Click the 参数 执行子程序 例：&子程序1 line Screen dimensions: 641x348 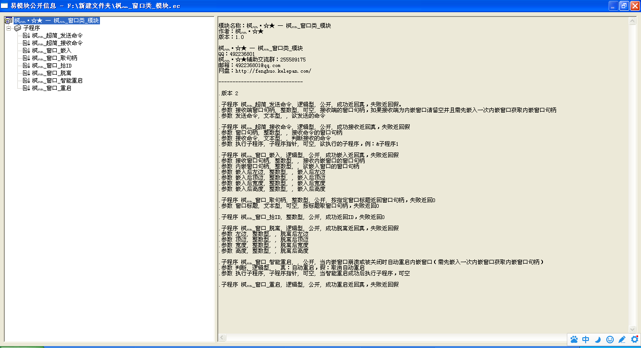(x=308, y=144)
